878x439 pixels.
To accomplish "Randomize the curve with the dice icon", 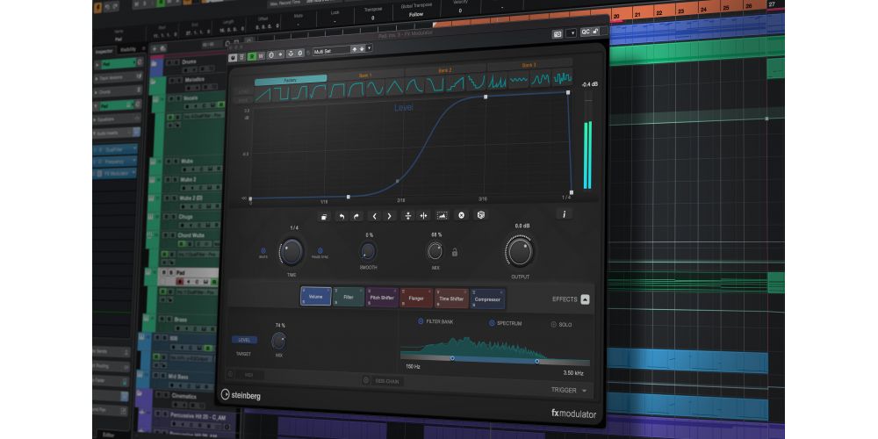I will 480,214.
